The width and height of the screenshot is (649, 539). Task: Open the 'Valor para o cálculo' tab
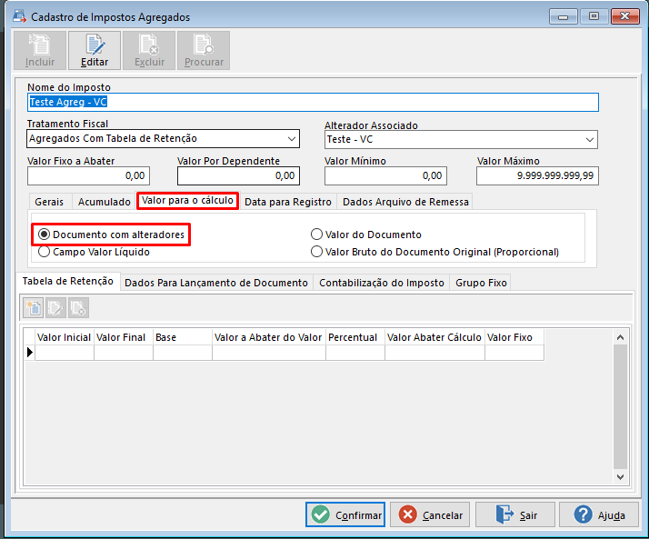(x=187, y=200)
